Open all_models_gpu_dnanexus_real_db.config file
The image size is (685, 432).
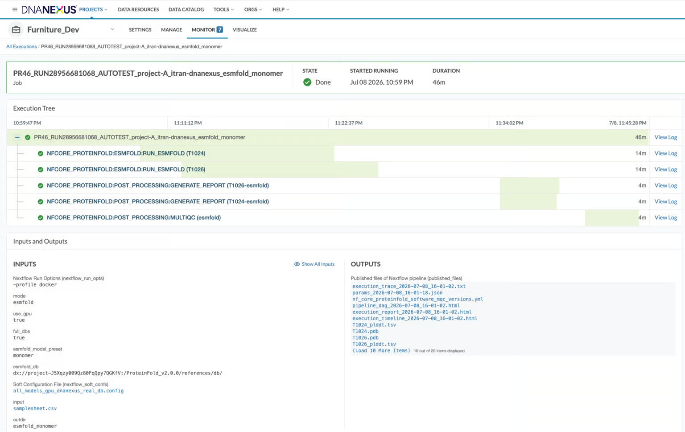(x=68, y=391)
